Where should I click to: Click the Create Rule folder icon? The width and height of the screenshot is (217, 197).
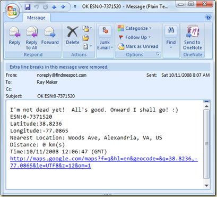point(86,37)
